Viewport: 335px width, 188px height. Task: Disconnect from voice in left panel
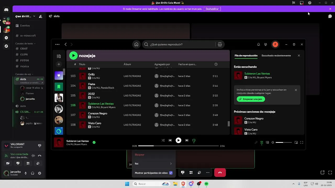(40, 156)
